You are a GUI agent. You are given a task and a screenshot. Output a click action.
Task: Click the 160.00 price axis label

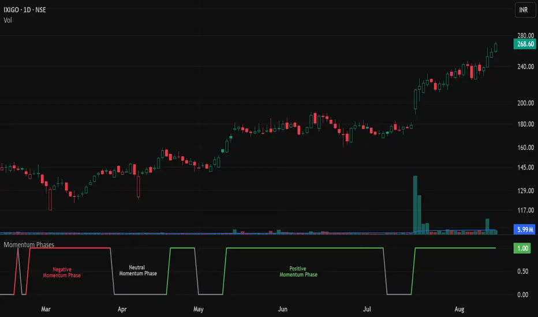point(525,148)
